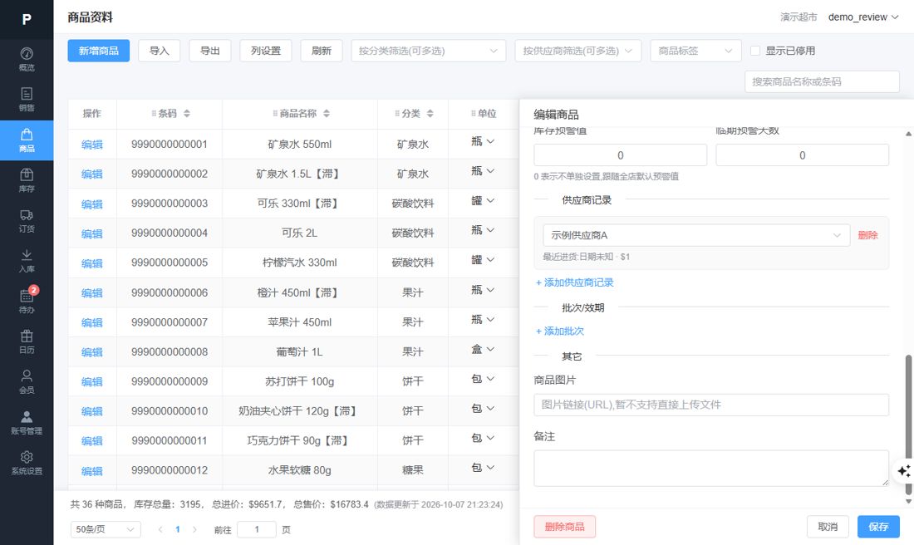Go to previous page arrow
914x545 pixels.
[160, 529]
